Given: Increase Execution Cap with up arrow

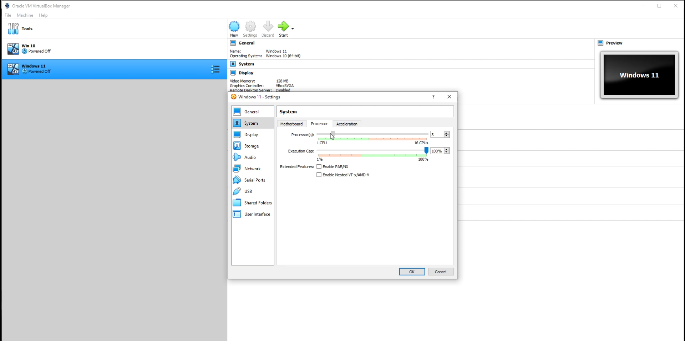Looking at the screenshot, I should 447,149.
